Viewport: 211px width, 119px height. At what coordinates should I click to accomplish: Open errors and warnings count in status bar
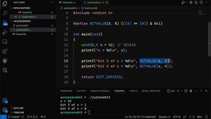pyautogui.click(x=32, y=117)
